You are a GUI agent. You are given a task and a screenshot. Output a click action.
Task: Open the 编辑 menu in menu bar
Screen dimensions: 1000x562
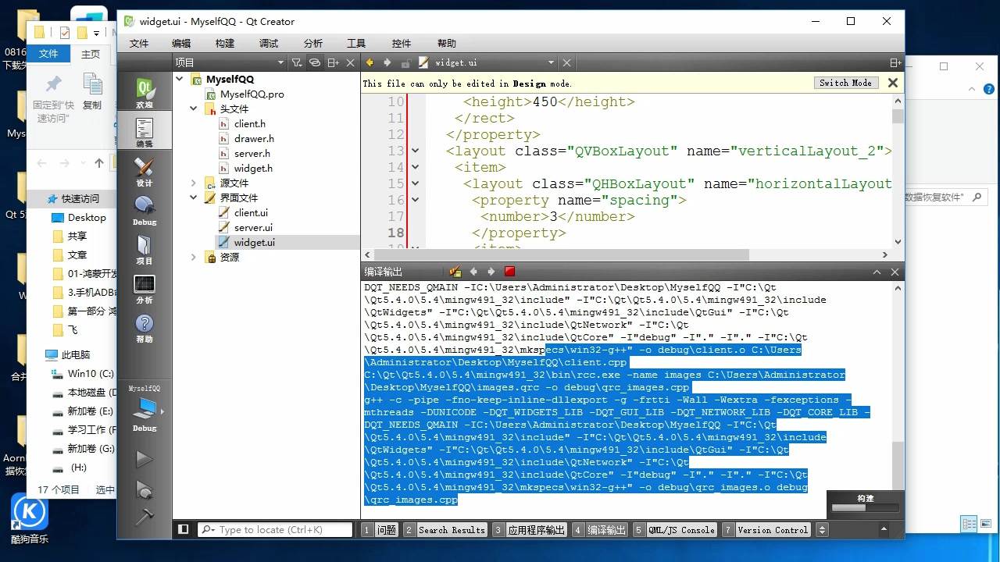[181, 44]
